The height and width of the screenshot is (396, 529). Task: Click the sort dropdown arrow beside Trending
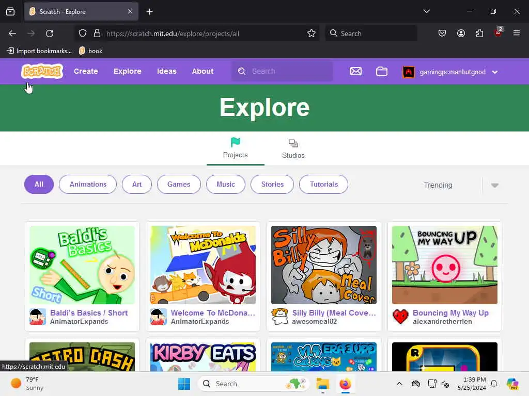click(495, 185)
